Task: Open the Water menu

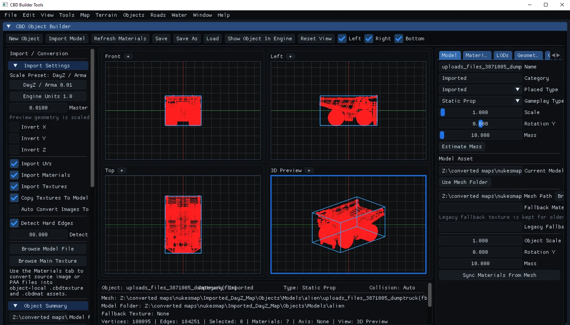Action: (179, 15)
